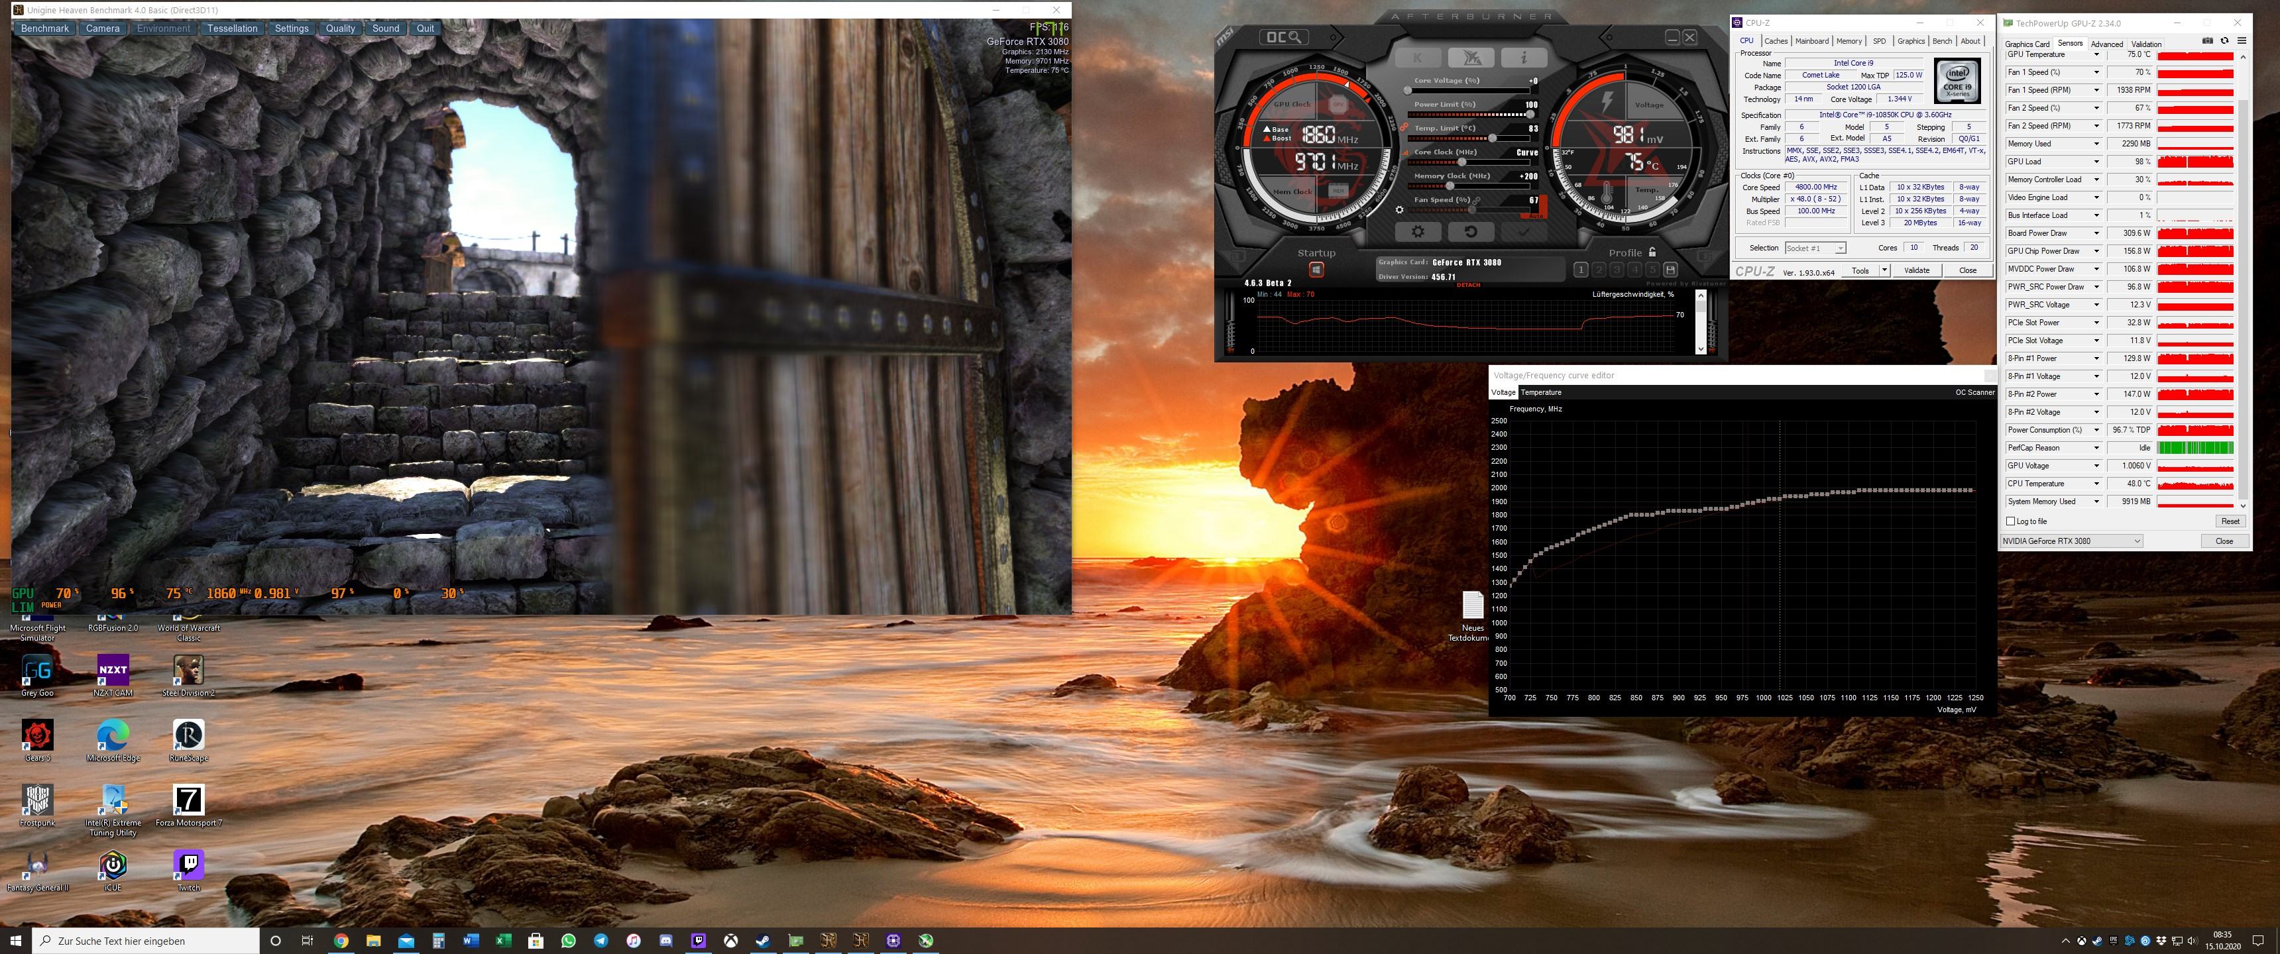
Task: Expand the CPU-Z Tools dropdown arrow
Action: click(1884, 270)
